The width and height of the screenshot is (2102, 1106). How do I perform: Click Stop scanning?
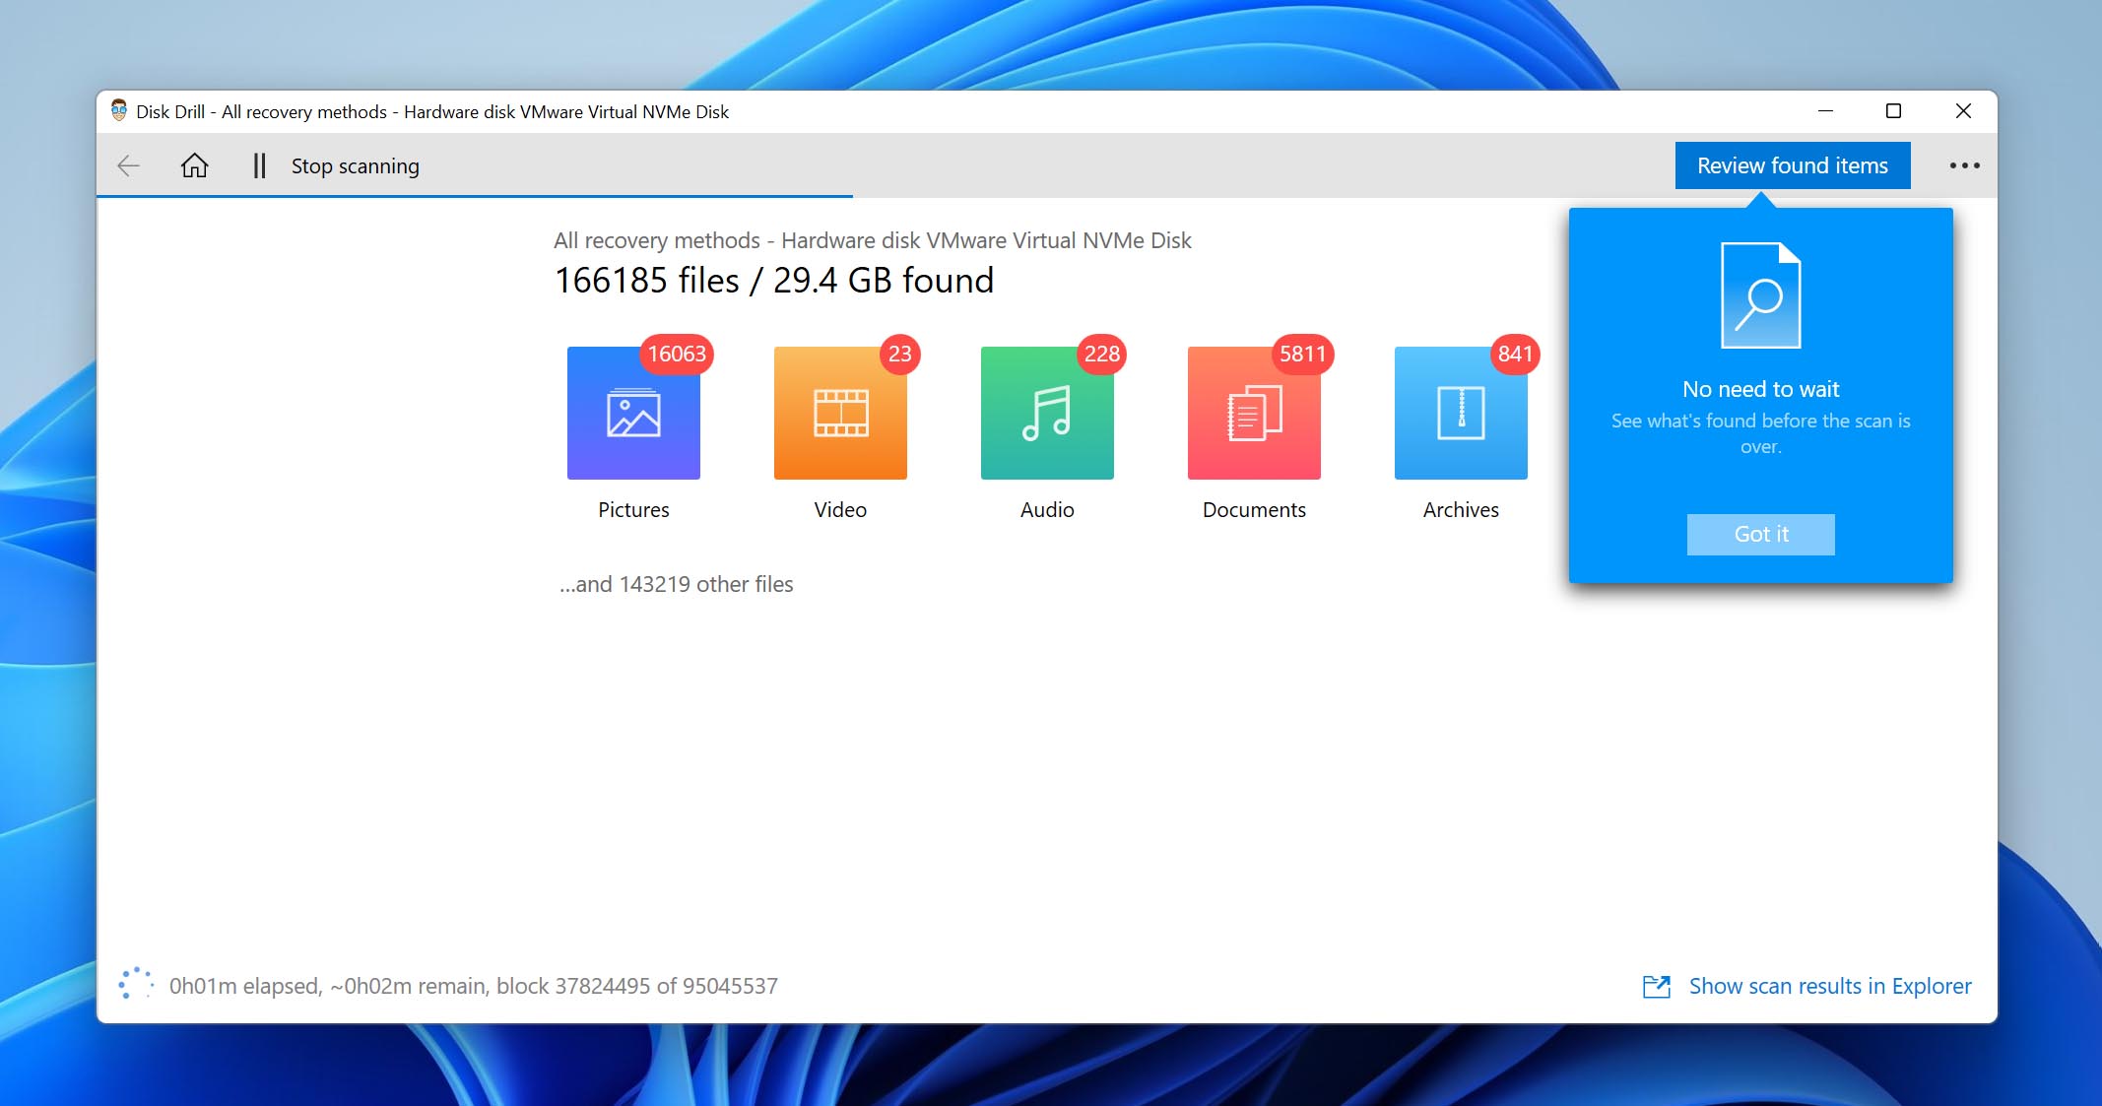[355, 165]
